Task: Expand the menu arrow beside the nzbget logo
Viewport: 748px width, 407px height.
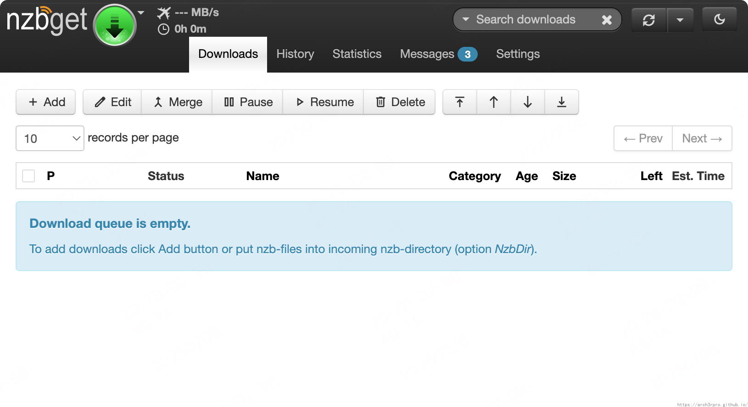Action: click(x=141, y=12)
